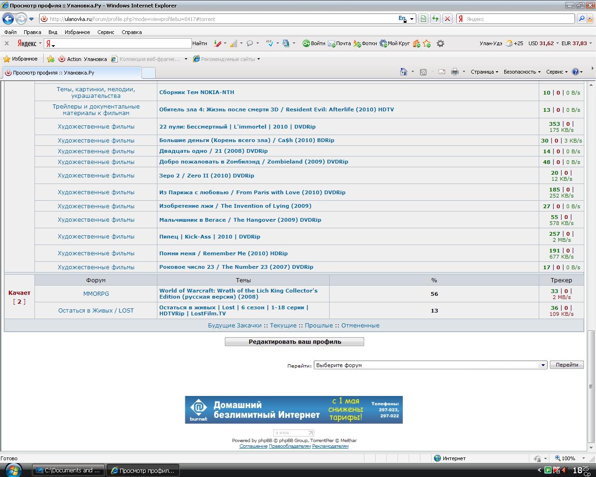Click the Яндекс logo on the toolbar
596x477 pixels.
[x=27, y=43]
